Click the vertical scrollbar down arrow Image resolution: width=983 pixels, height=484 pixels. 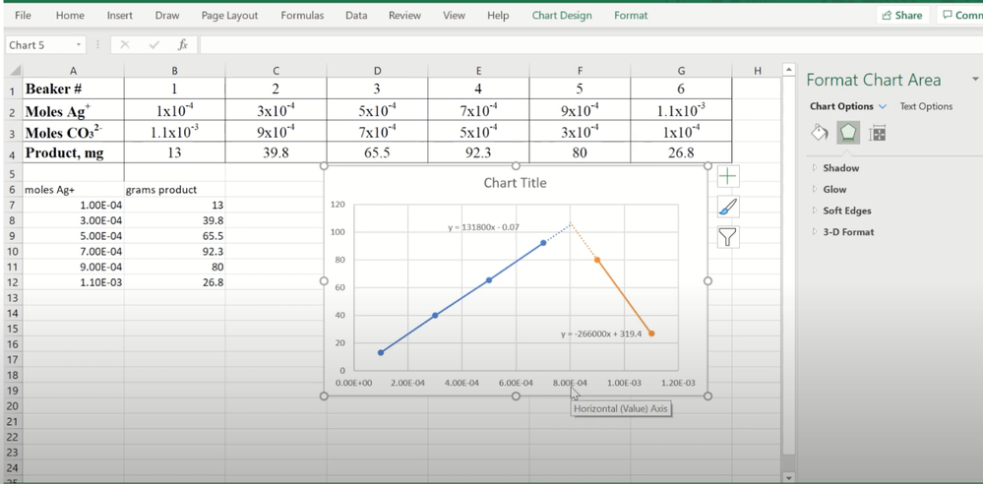[x=789, y=477]
